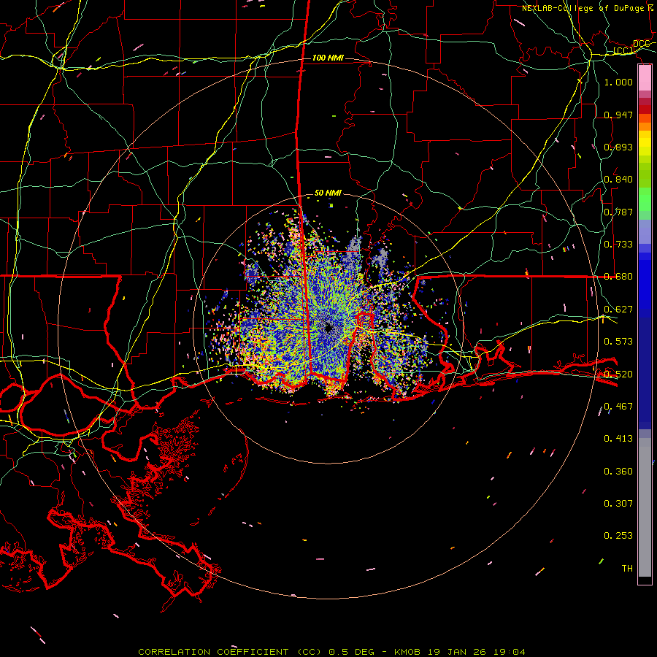Pick the pink segment at the color bar top
Image resolution: width=657 pixels, height=657 pixels.
(645, 78)
